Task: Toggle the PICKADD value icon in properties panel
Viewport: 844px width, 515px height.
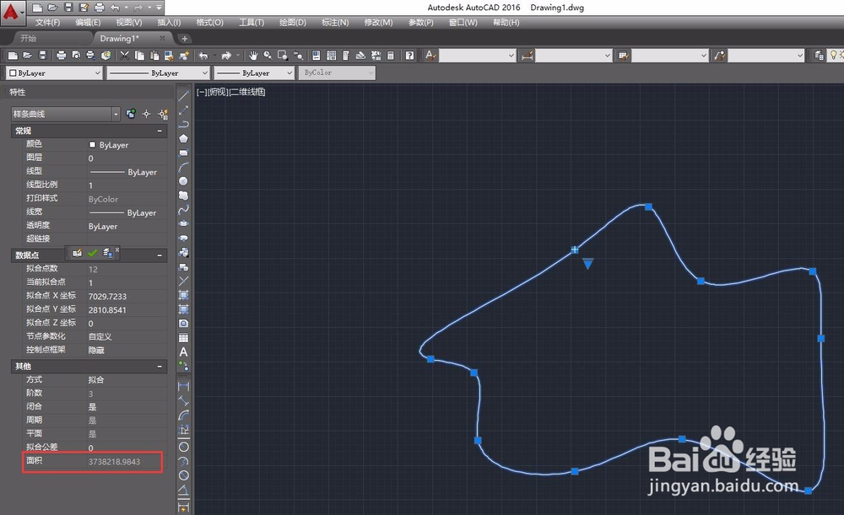Action: [131, 114]
